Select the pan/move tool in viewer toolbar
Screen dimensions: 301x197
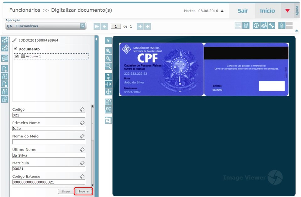(108, 92)
